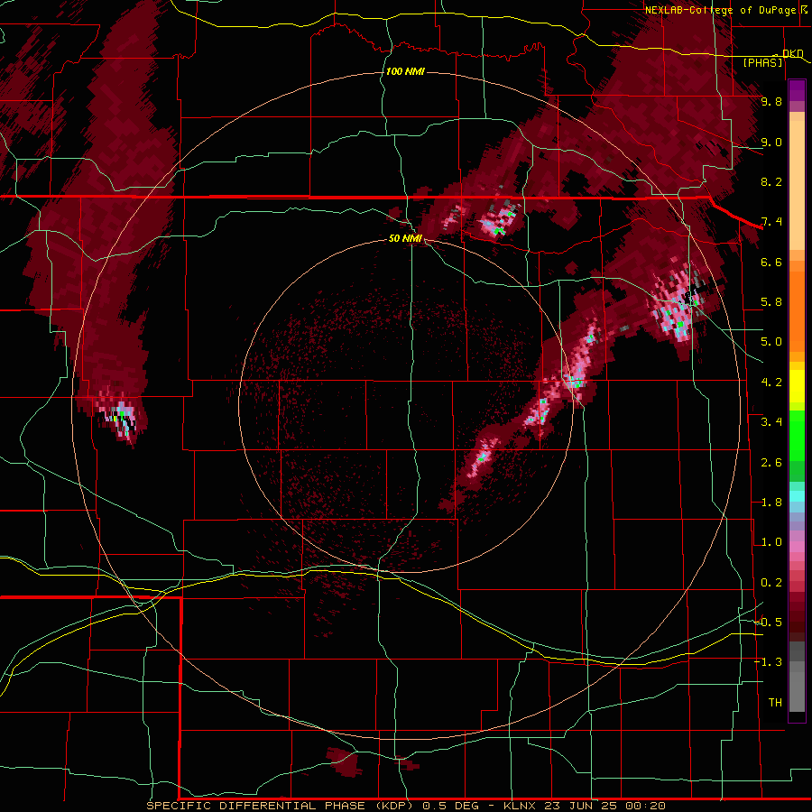Screen dimensions: 812x812
Task: Click the 0.5 DEG elevation text
Action: coord(452,806)
